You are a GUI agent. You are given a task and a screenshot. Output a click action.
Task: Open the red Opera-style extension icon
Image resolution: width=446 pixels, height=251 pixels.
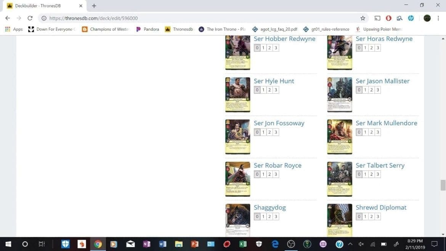388,18
